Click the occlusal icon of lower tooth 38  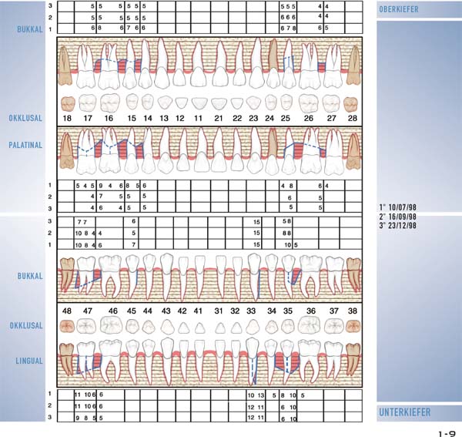pos(353,328)
